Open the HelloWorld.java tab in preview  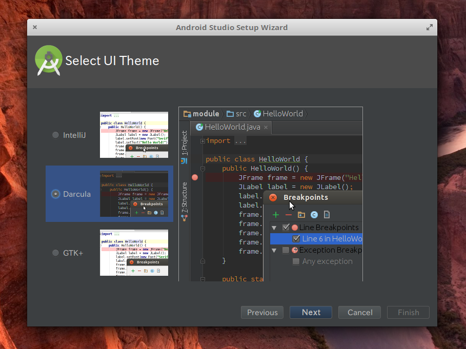coord(230,127)
